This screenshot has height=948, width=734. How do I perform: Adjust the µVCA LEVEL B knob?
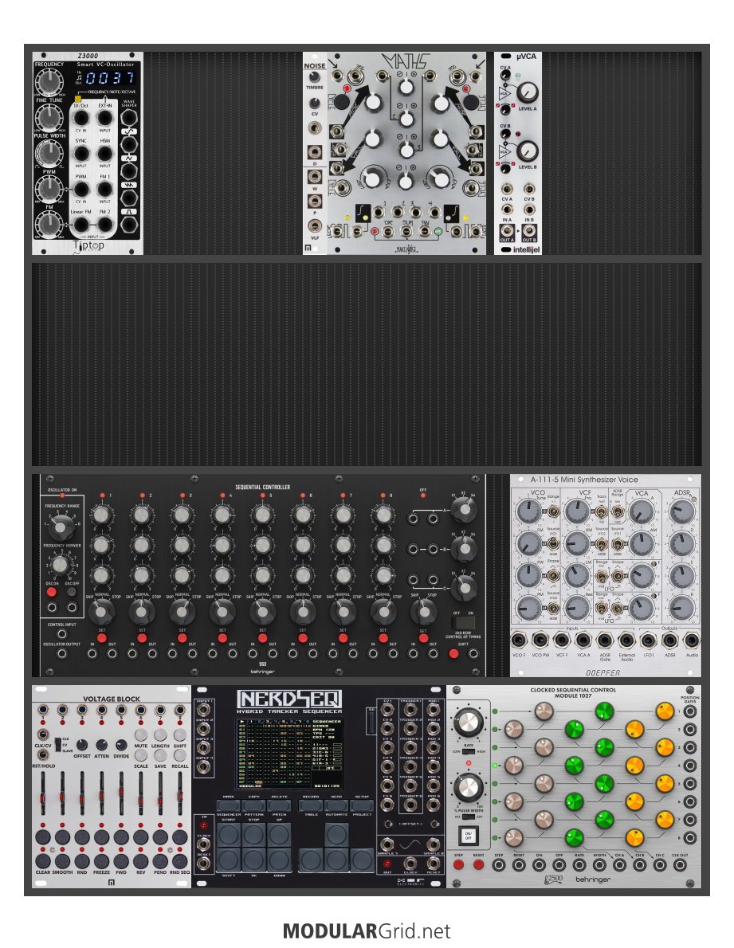(x=528, y=151)
